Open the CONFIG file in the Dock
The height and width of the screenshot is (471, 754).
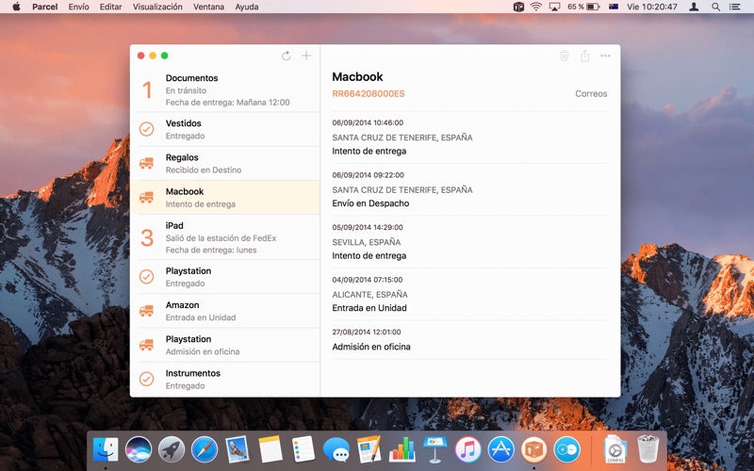pyautogui.click(x=615, y=449)
